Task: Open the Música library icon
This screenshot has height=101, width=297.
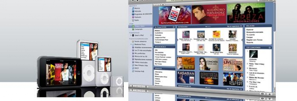Action: tap(133, 9)
